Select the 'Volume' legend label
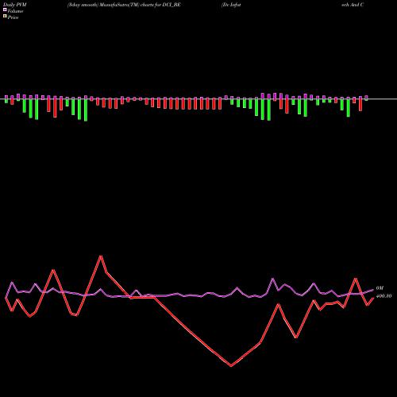The image size is (397, 397). click(15, 11)
